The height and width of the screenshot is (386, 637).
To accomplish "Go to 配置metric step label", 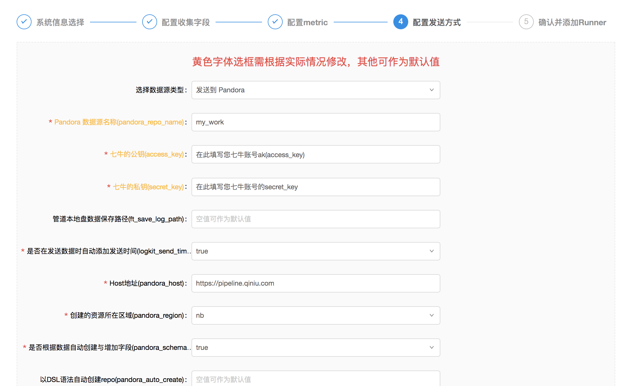I will [307, 22].
